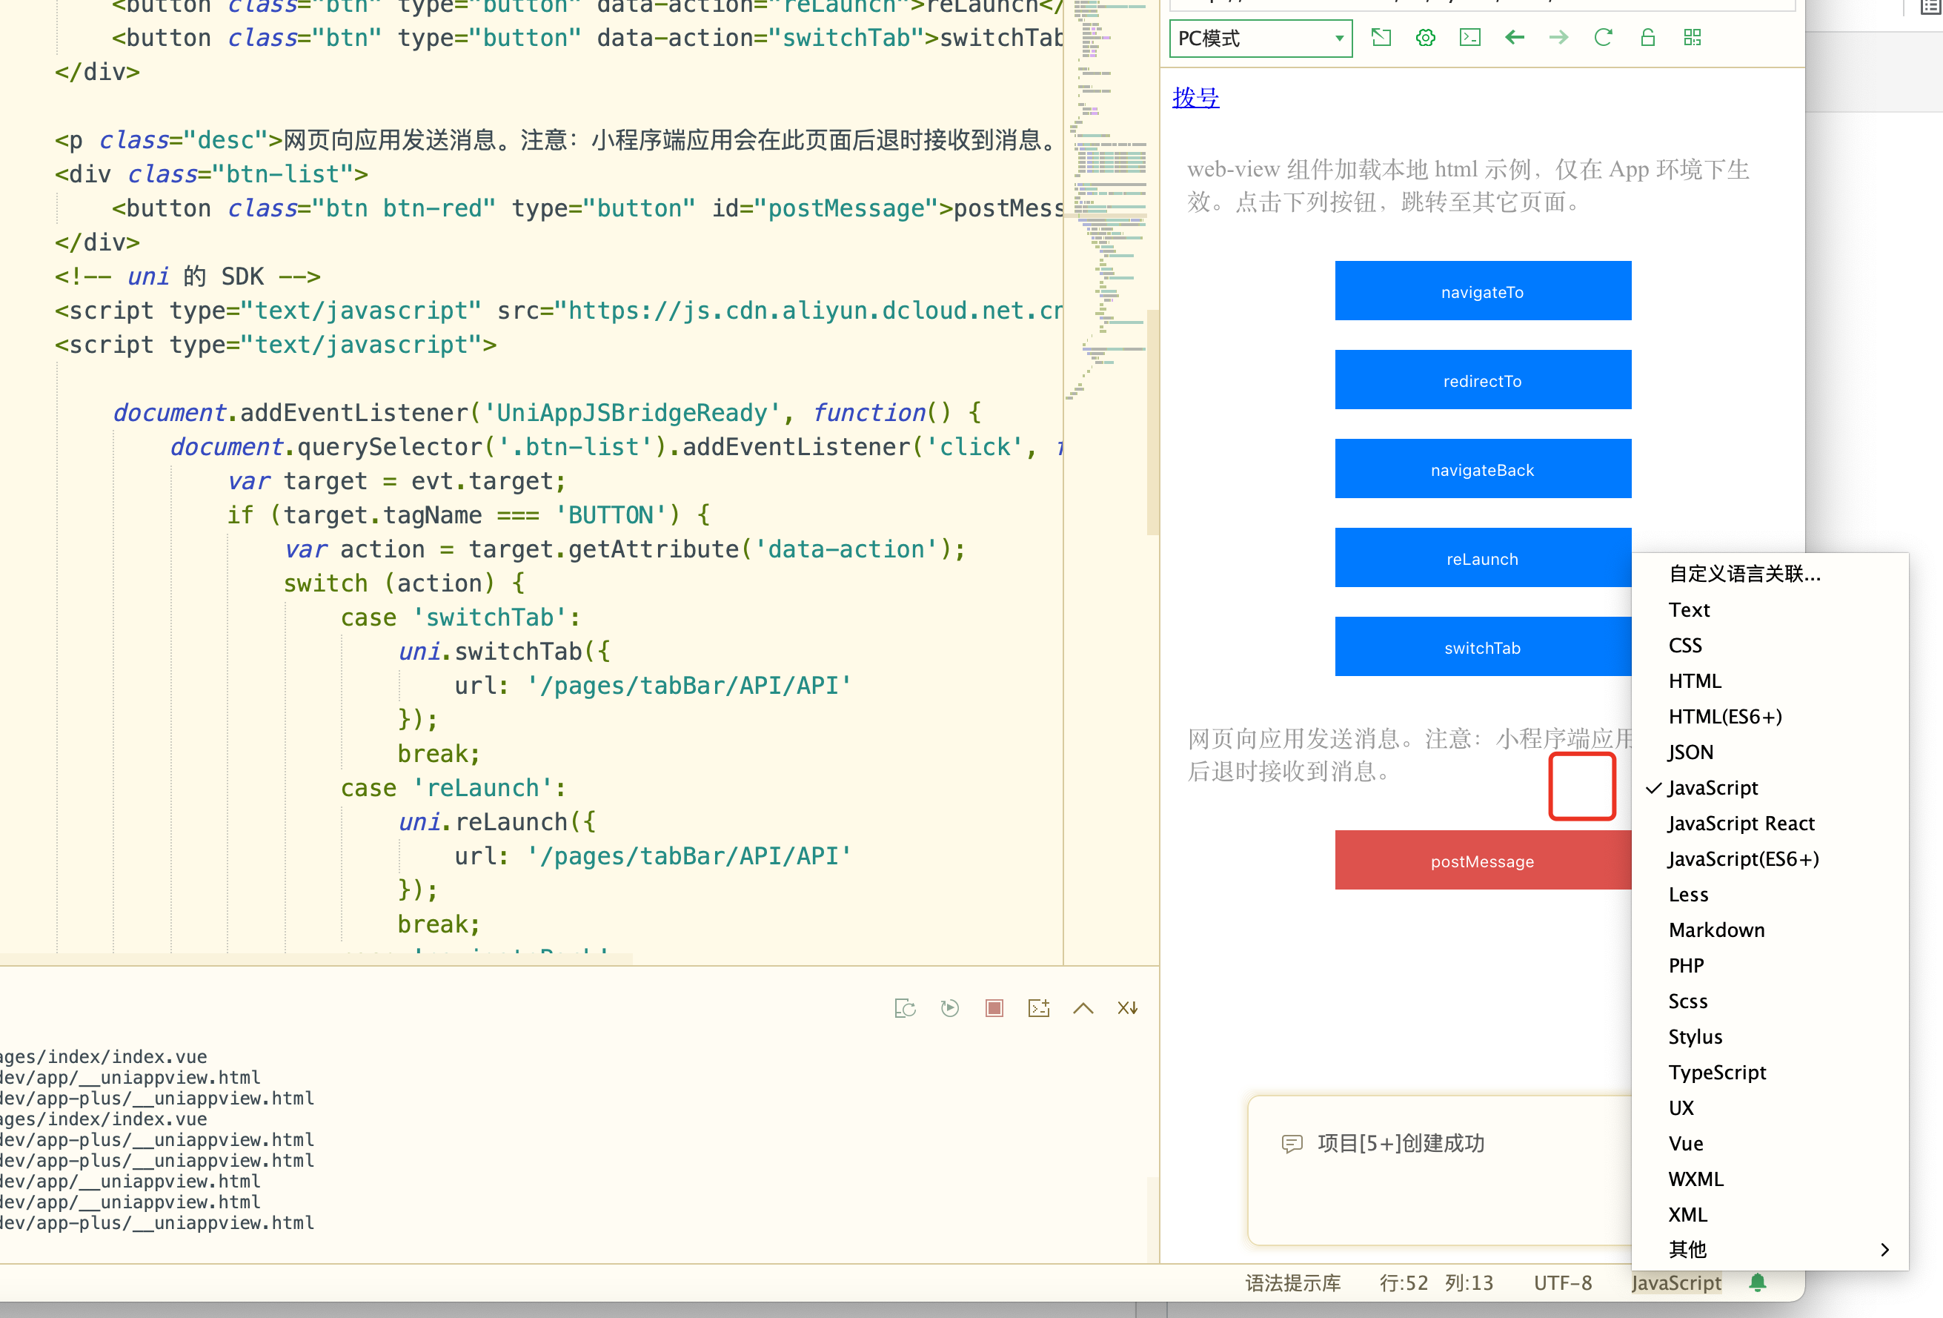Toggle the notification bell in status bar
The width and height of the screenshot is (1943, 1318).
[x=1758, y=1282]
